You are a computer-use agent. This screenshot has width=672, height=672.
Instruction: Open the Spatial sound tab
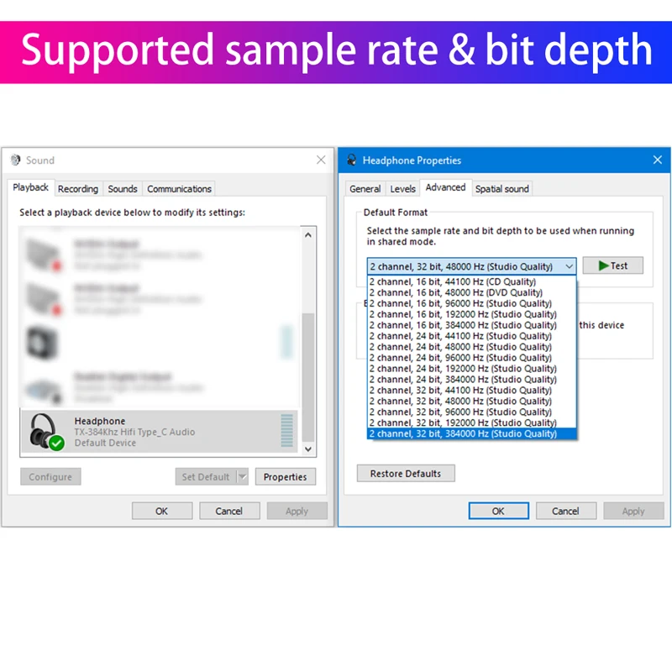501,189
